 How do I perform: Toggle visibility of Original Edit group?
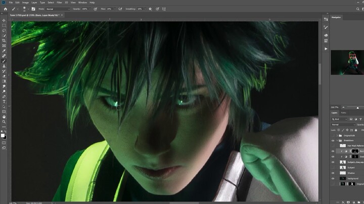pyautogui.click(x=333, y=135)
